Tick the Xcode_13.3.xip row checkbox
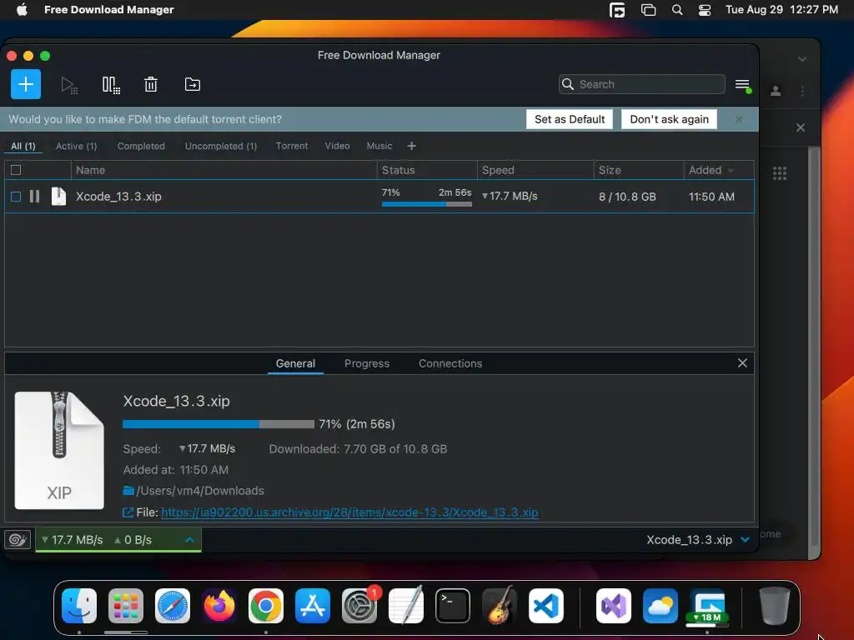 pos(16,197)
